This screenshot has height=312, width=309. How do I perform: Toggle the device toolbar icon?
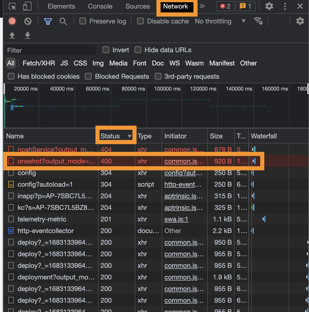27,6
